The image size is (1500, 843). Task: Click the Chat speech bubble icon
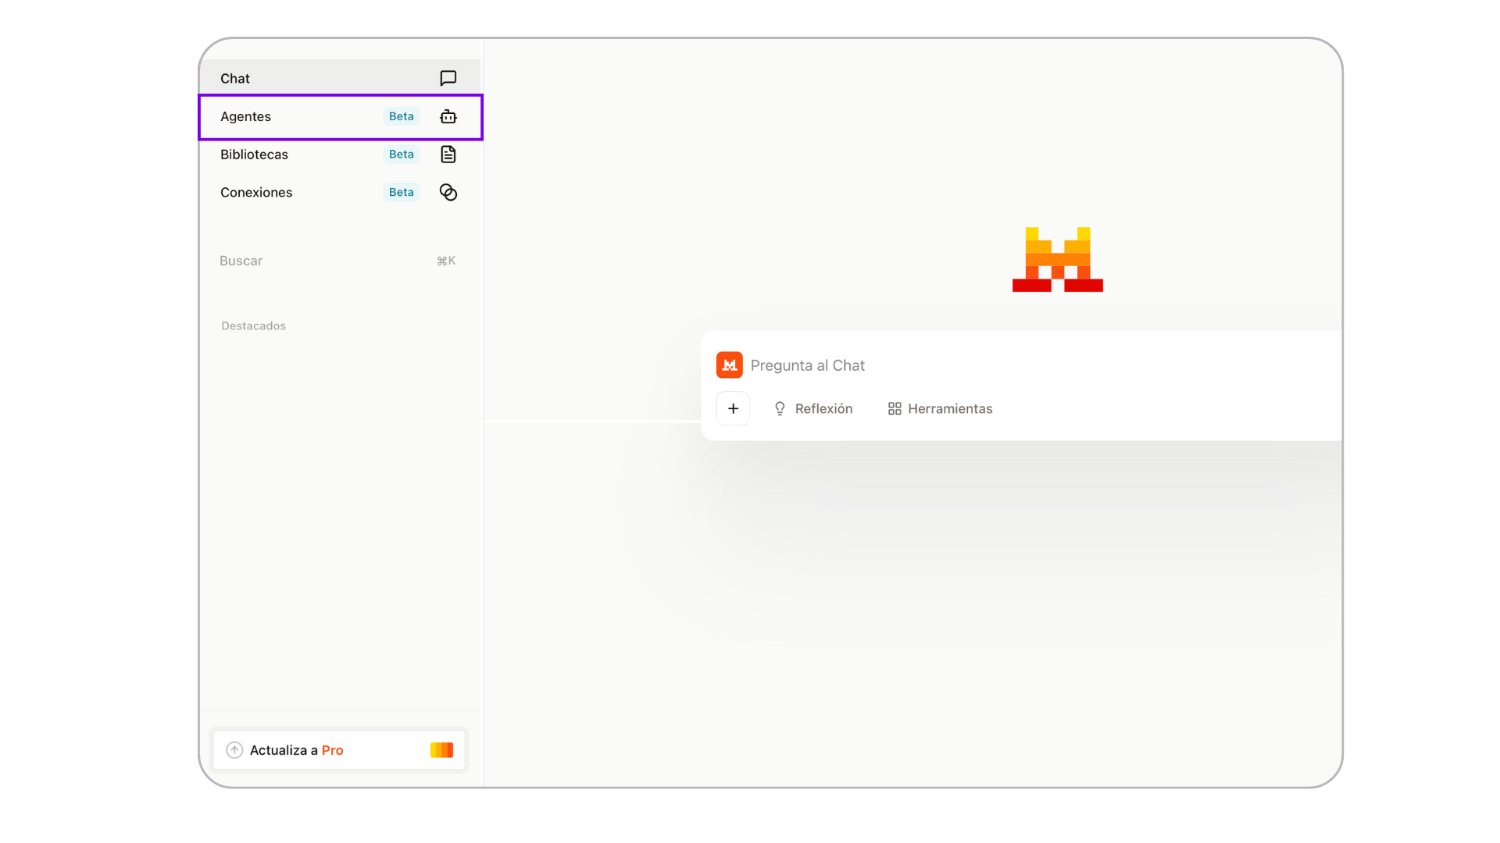[448, 78]
